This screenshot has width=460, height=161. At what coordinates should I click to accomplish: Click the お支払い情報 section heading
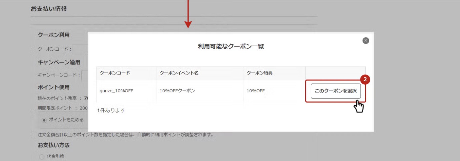pos(49,9)
